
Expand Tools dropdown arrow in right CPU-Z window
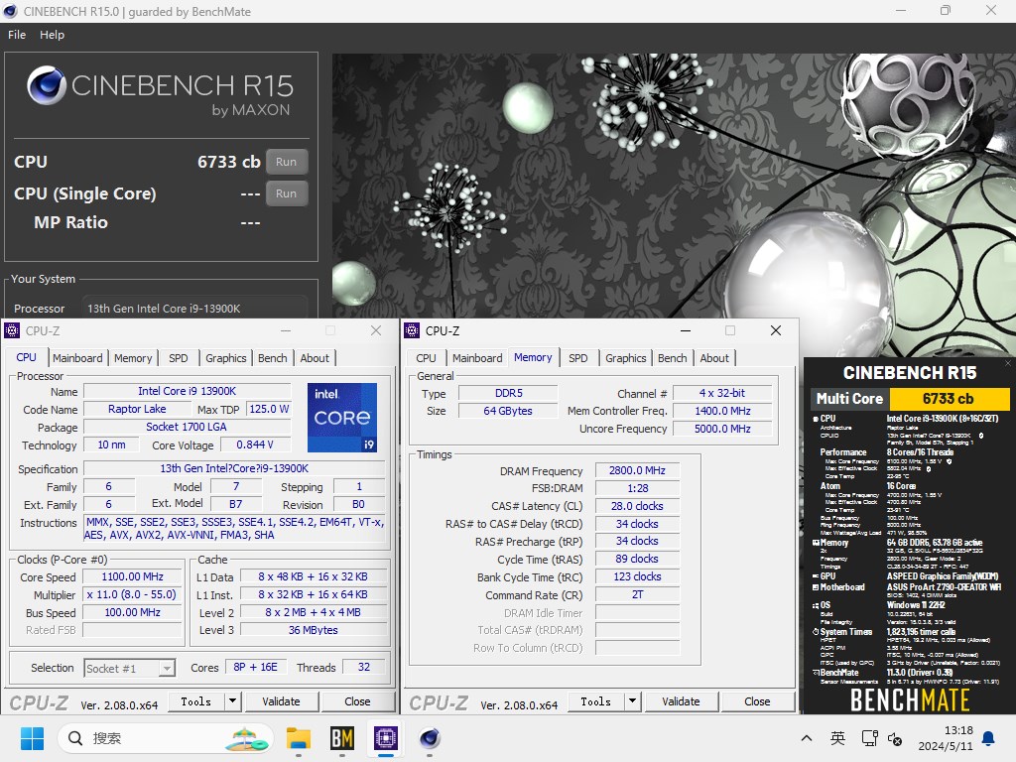pos(632,701)
